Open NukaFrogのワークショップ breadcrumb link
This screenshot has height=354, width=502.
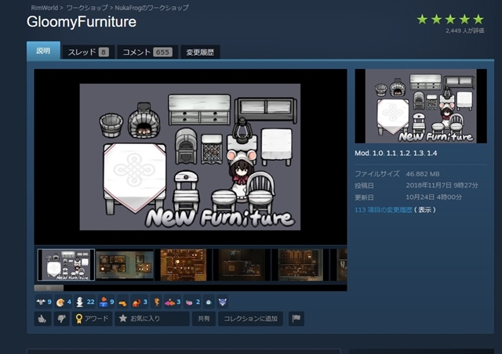151,8
